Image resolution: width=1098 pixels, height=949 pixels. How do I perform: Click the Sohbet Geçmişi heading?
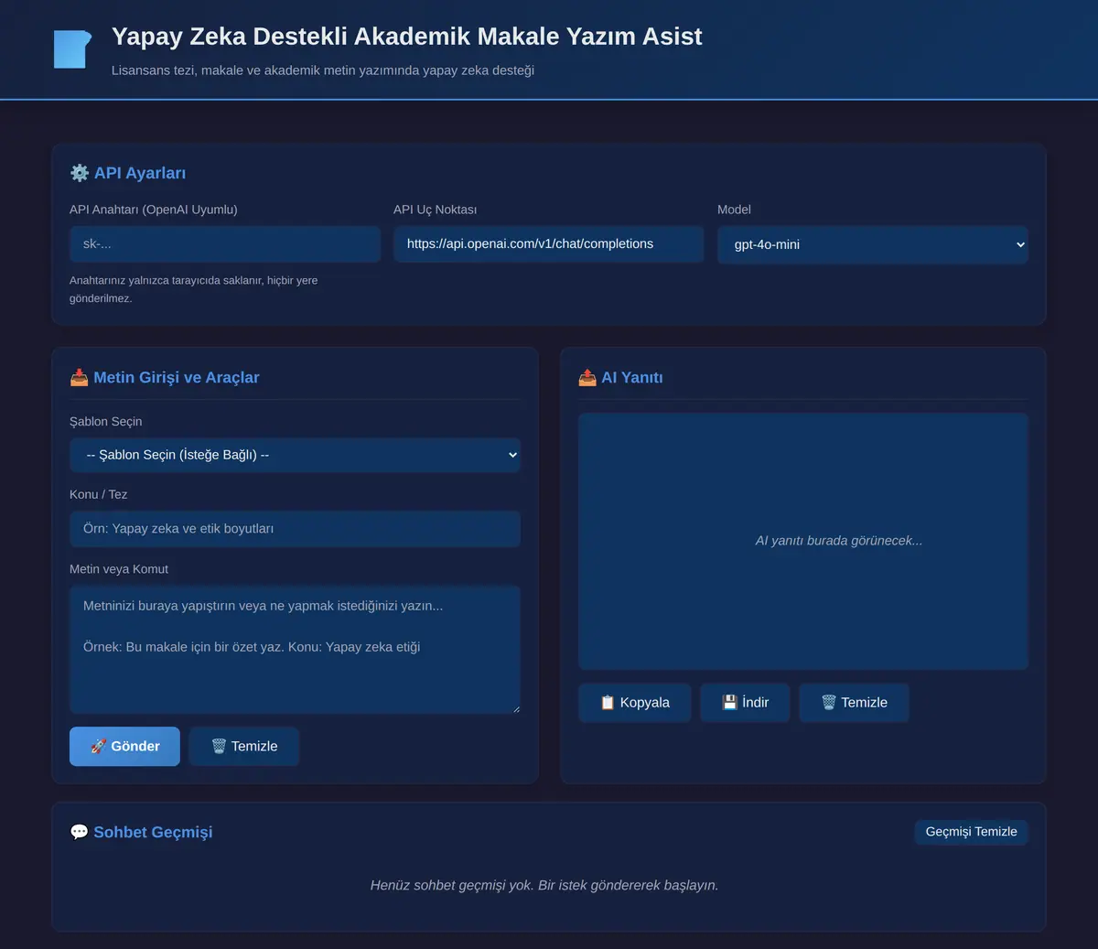(153, 832)
